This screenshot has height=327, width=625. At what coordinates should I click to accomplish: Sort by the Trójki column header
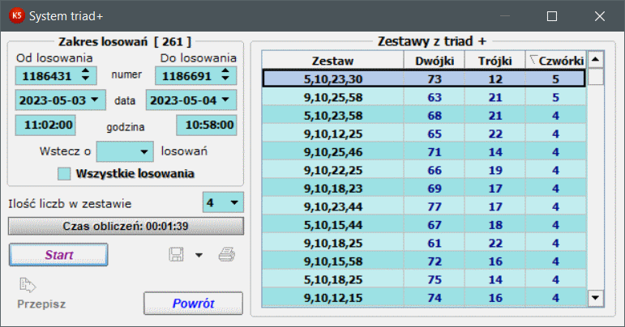(x=495, y=61)
